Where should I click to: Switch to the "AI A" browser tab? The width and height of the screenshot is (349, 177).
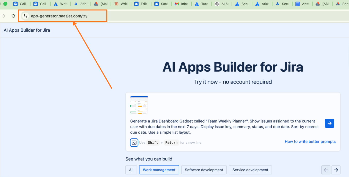coord(222,4)
